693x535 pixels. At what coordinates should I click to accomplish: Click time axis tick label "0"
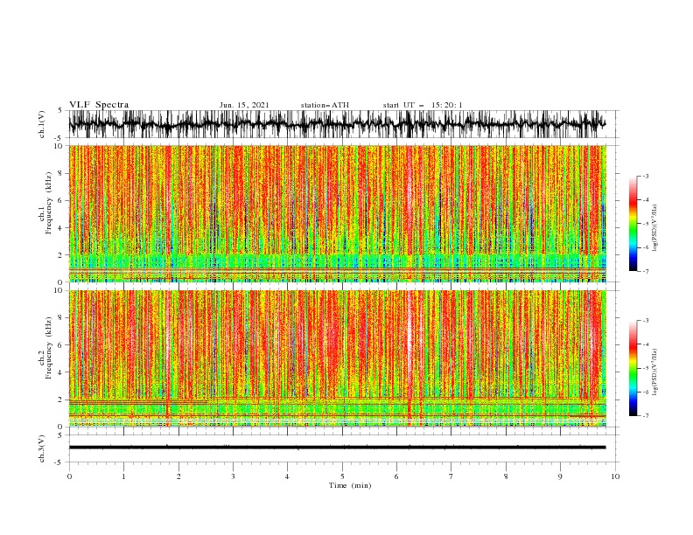pos(69,476)
